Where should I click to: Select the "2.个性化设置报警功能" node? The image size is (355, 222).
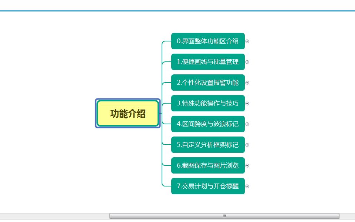pos(208,83)
